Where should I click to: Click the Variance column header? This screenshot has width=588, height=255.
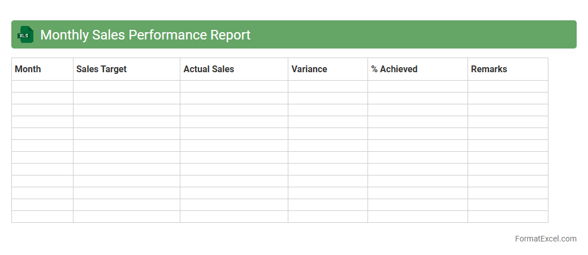(327, 69)
